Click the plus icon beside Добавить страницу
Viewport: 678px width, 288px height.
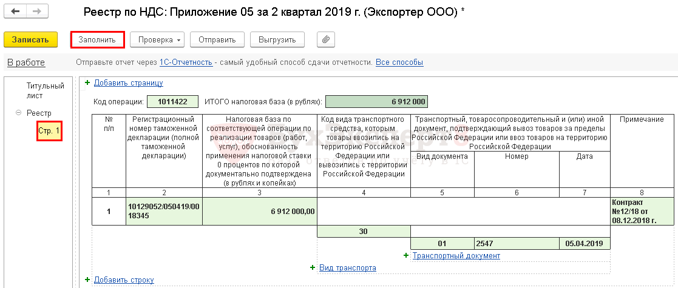87,83
